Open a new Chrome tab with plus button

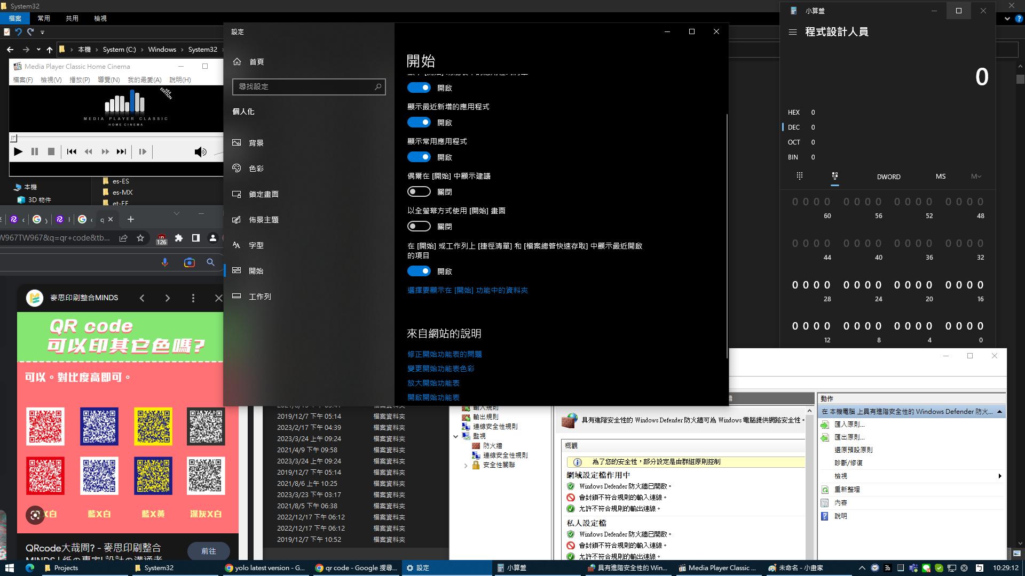pyautogui.click(x=131, y=219)
